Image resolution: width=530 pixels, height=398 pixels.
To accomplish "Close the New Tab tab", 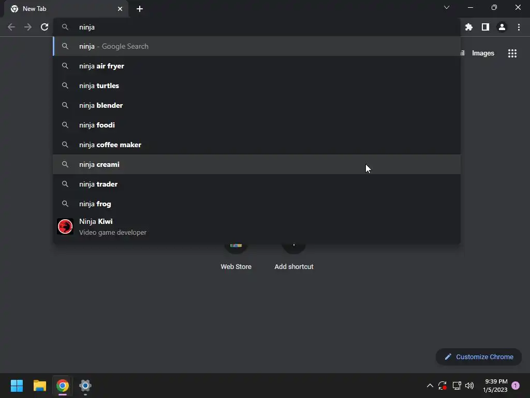I will coord(120,9).
